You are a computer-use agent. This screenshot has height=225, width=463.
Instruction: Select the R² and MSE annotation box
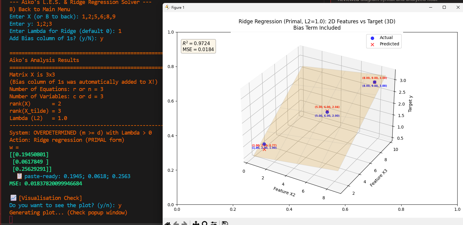click(198, 46)
